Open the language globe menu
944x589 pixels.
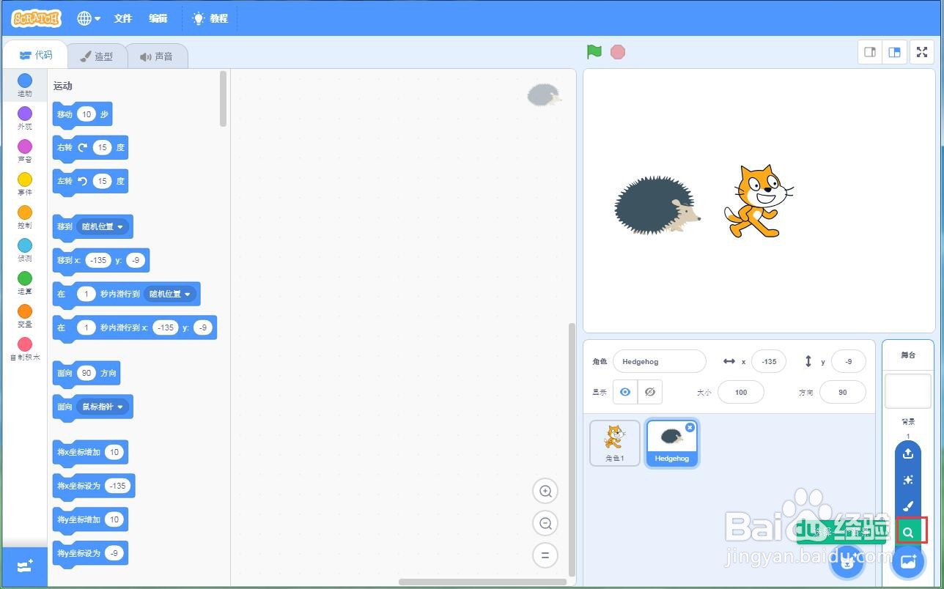tap(89, 18)
